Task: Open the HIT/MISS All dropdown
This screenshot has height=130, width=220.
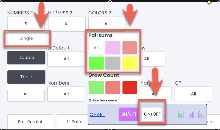Action: pos(67,24)
